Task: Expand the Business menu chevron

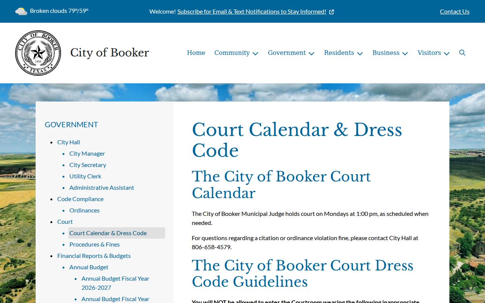Action: [x=405, y=53]
